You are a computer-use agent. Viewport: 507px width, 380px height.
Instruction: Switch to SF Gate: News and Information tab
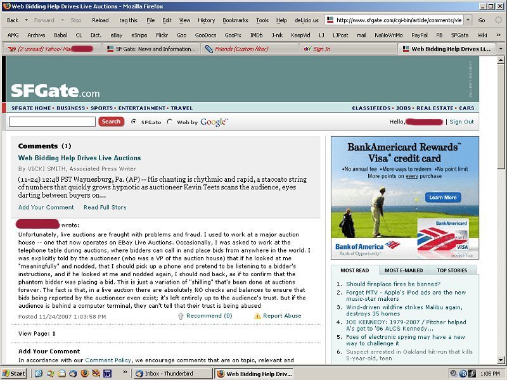pos(151,49)
